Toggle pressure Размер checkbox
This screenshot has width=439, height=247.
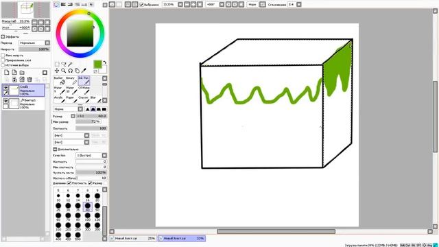pyautogui.click(x=90, y=183)
